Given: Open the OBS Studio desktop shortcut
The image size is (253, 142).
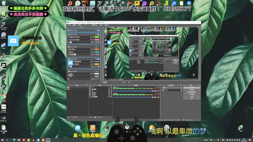Looking at the screenshot, I should [x=107, y=128].
